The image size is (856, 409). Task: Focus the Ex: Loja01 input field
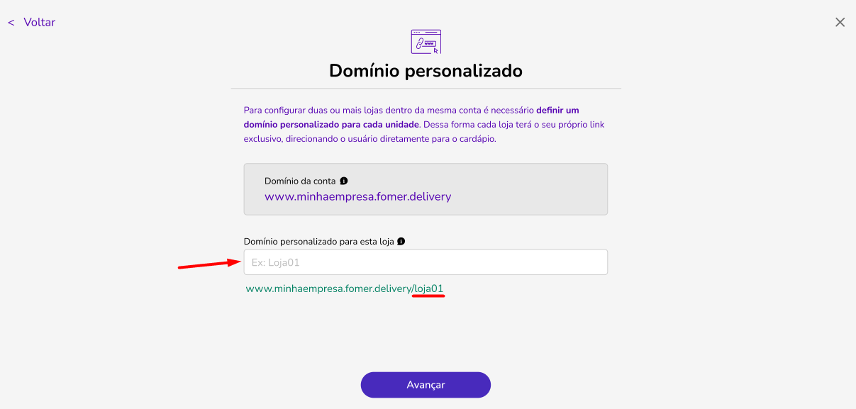[426, 262]
